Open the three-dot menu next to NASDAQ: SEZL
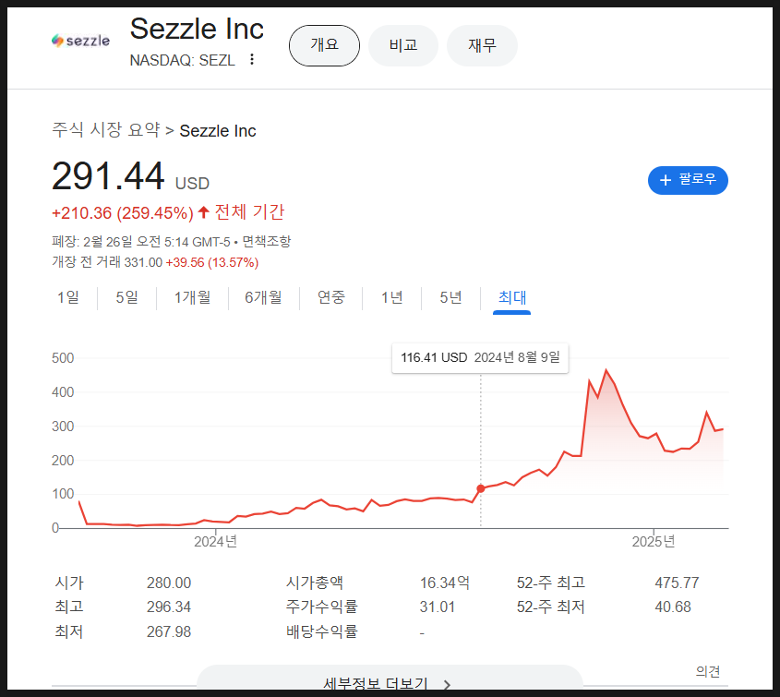This screenshot has width=780, height=697. [252, 60]
